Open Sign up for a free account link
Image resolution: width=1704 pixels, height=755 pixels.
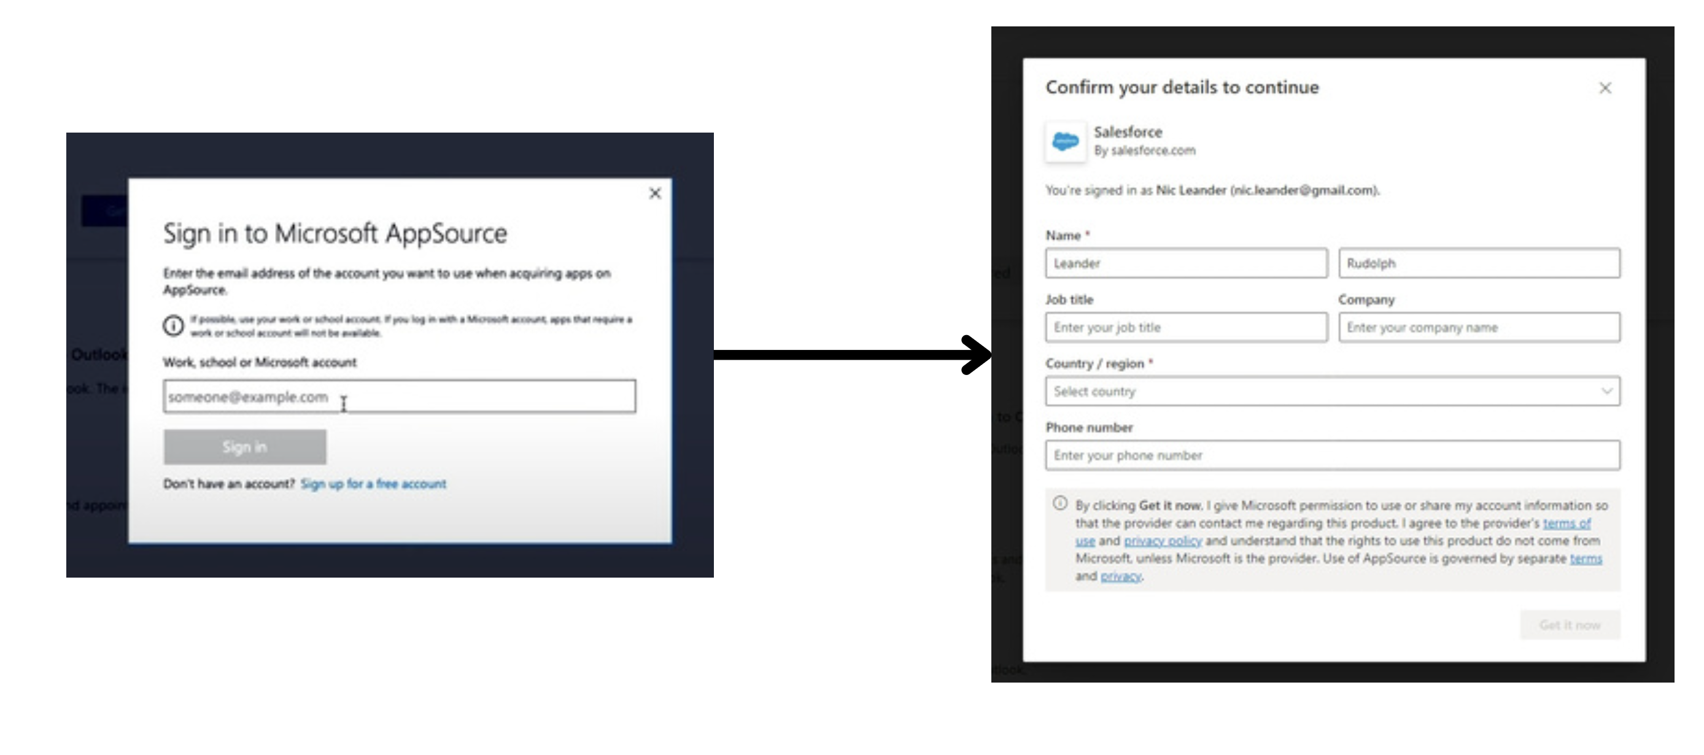pyautogui.click(x=373, y=484)
